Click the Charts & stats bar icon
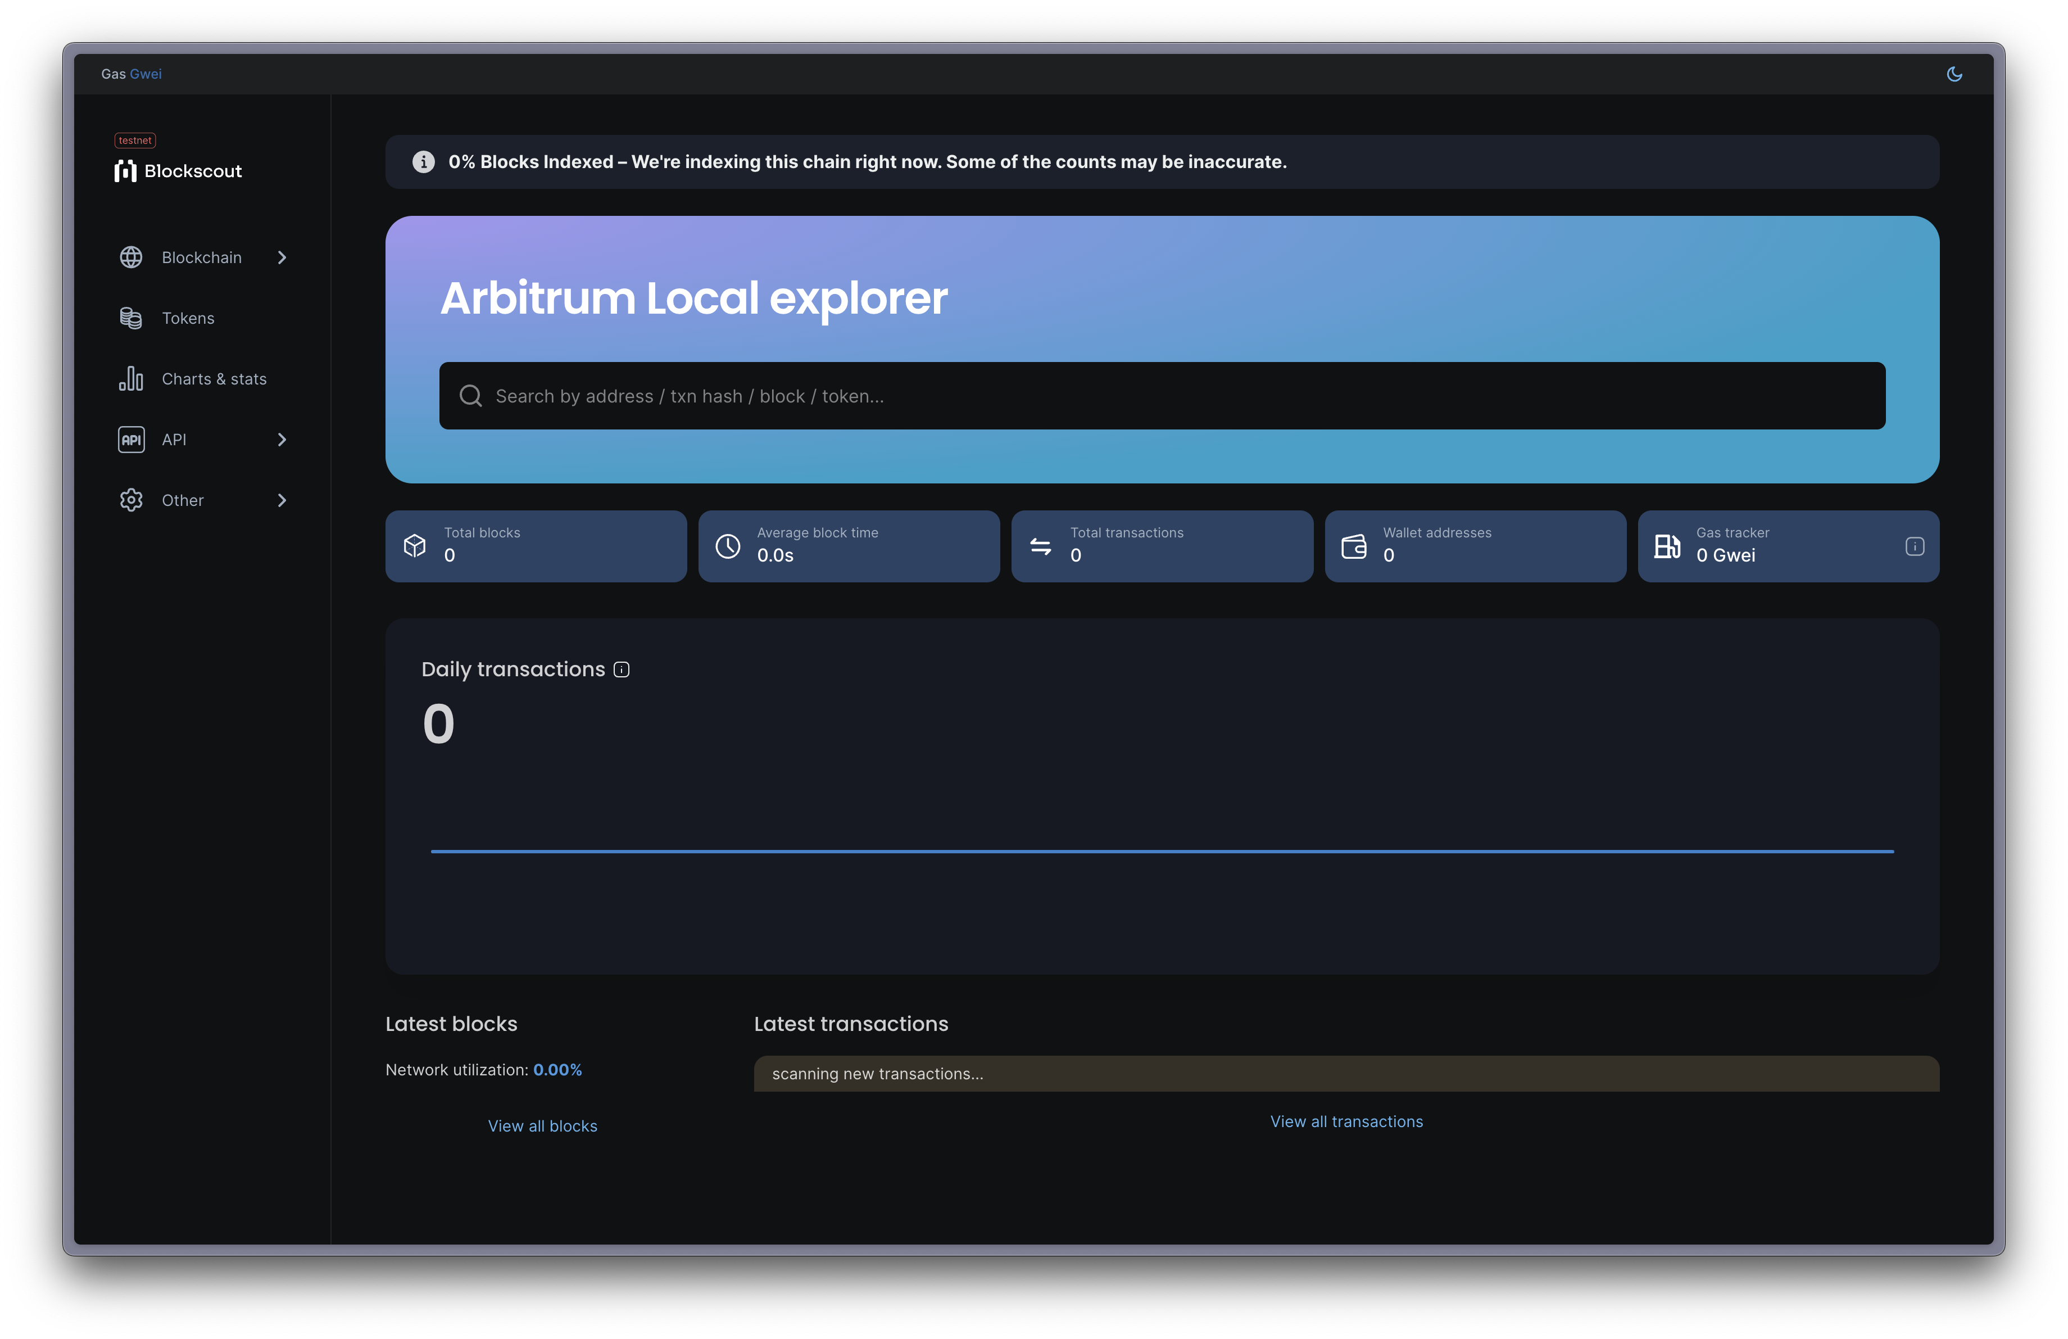Screen dimensions: 2068x1339 coord(130,377)
